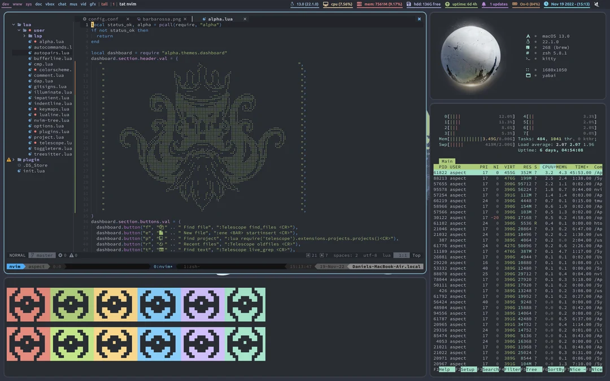The image size is (610, 381).
Task: Open autopairs.lua in the file tree
Action: [51, 53]
